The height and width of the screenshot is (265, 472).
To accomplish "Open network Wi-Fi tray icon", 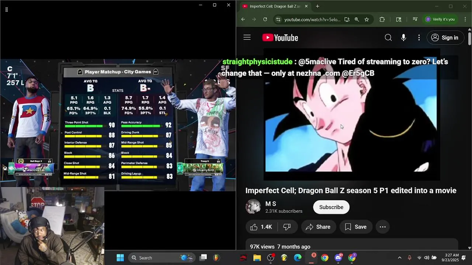I will pyautogui.click(x=419, y=258).
